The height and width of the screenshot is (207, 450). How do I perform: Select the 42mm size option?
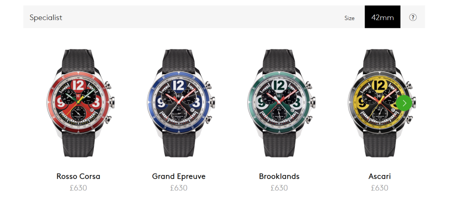382,17
